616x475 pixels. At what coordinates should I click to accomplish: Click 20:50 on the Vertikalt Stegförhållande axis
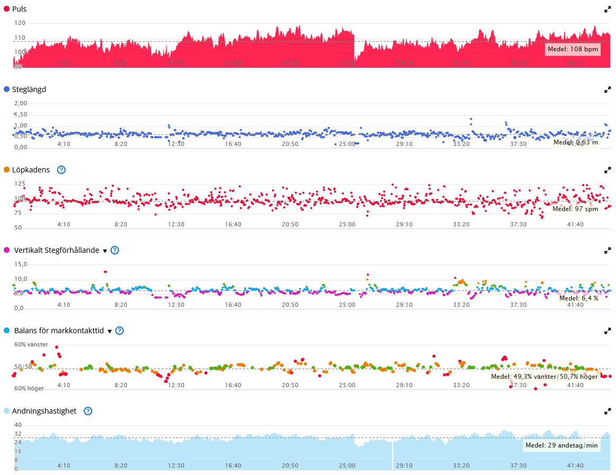[290, 305]
